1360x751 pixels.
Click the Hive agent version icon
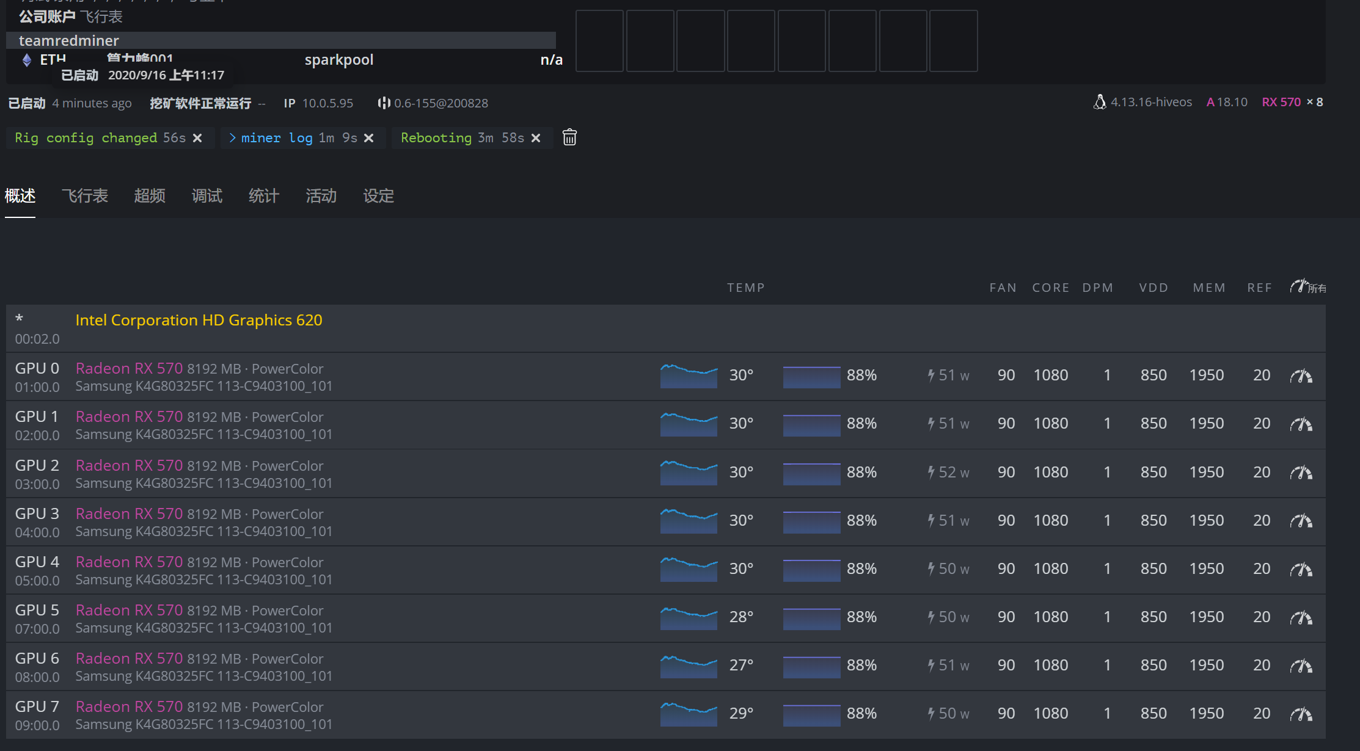[x=383, y=103]
